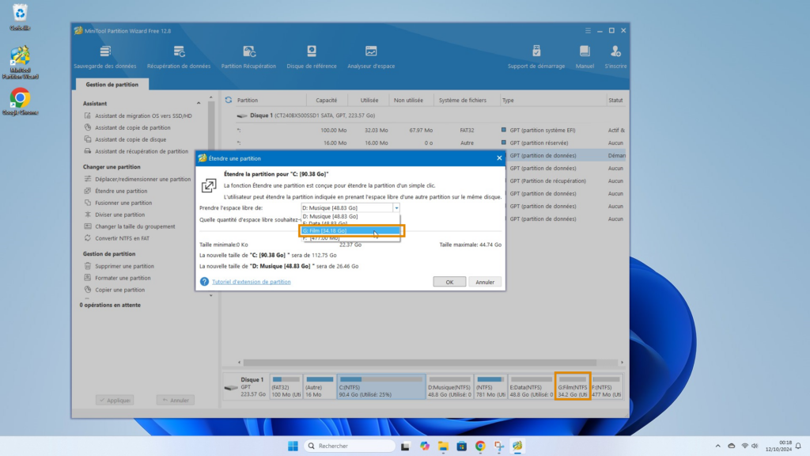Open the Manuel help icon
Viewport: 810px width, 456px height.
click(585, 57)
